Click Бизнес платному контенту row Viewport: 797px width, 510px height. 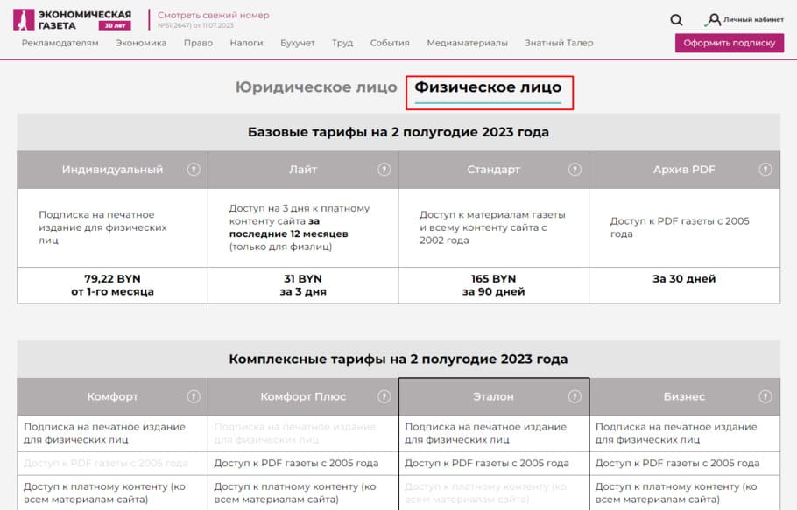click(684, 493)
